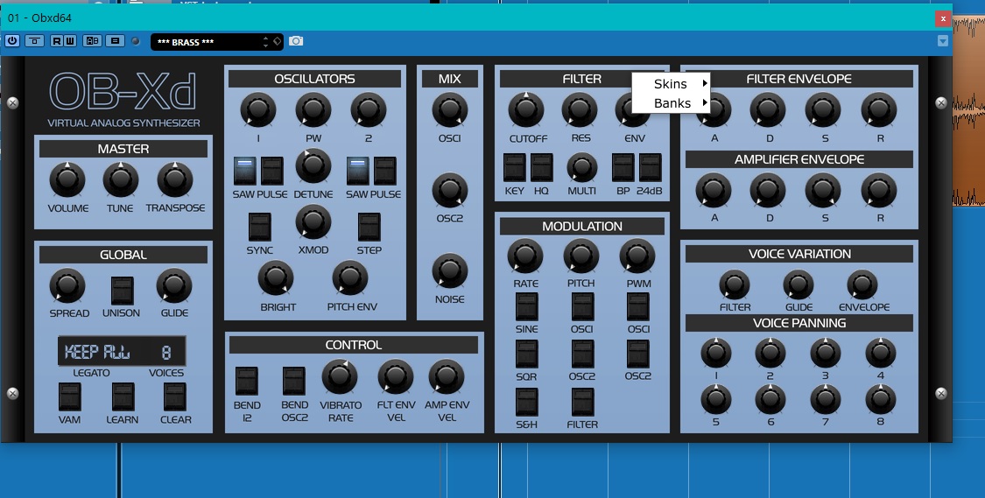The width and height of the screenshot is (985, 498).
Task: Toggle oscillator 1 PULSE switch
Action: coord(272,171)
